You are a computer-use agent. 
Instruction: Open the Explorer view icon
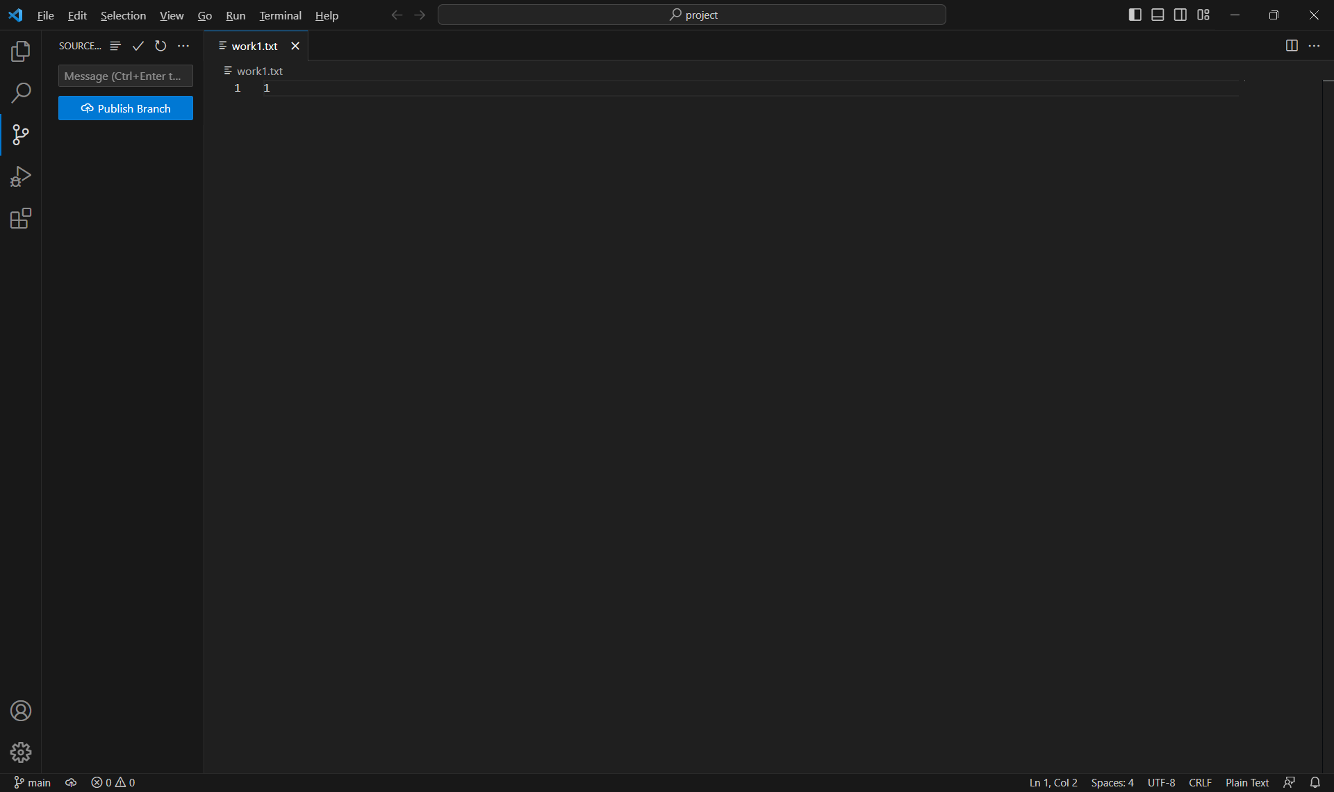click(x=21, y=51)
